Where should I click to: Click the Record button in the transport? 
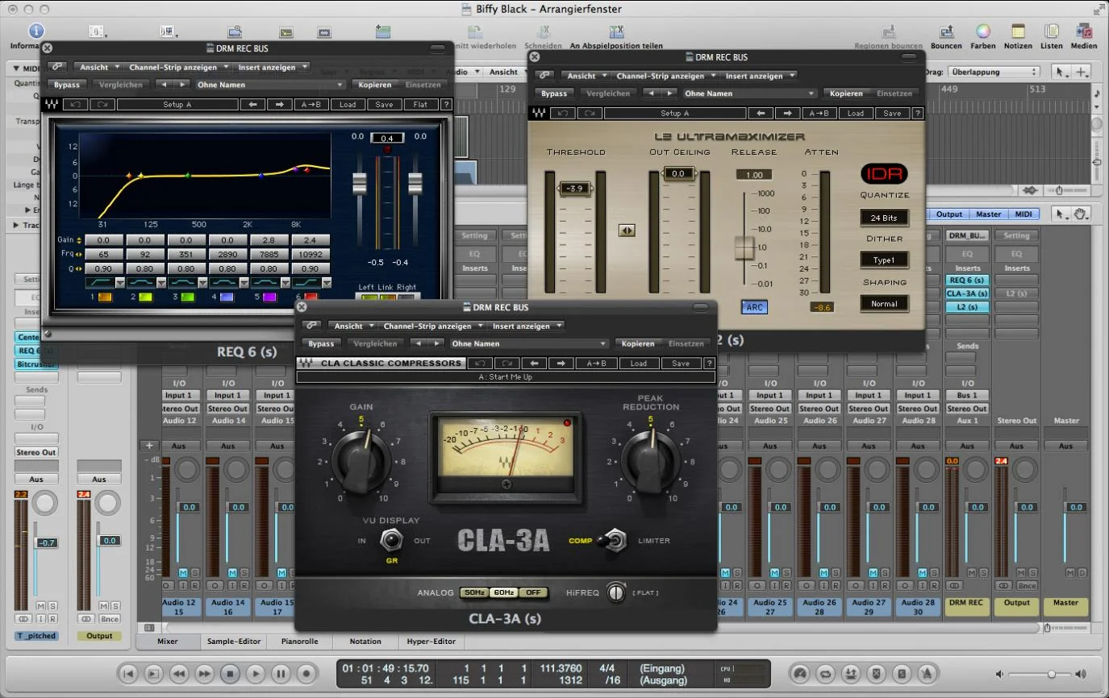(x=306, y=673)
